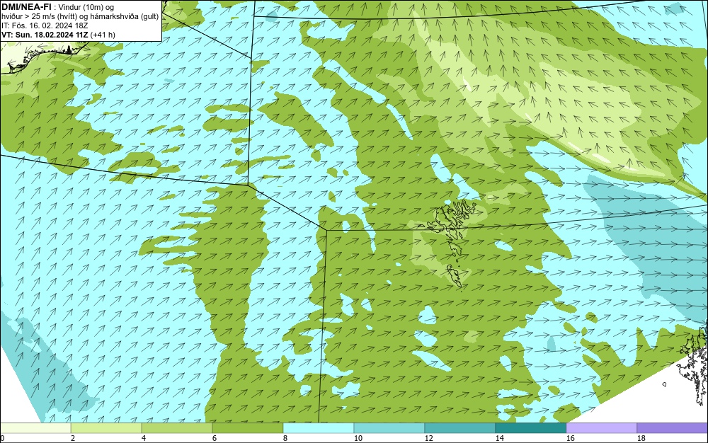This screenshot has width=708, height=443.
Task: Click the 6–8 m/s olive green legend swatch
Action: tap(248, 428)
